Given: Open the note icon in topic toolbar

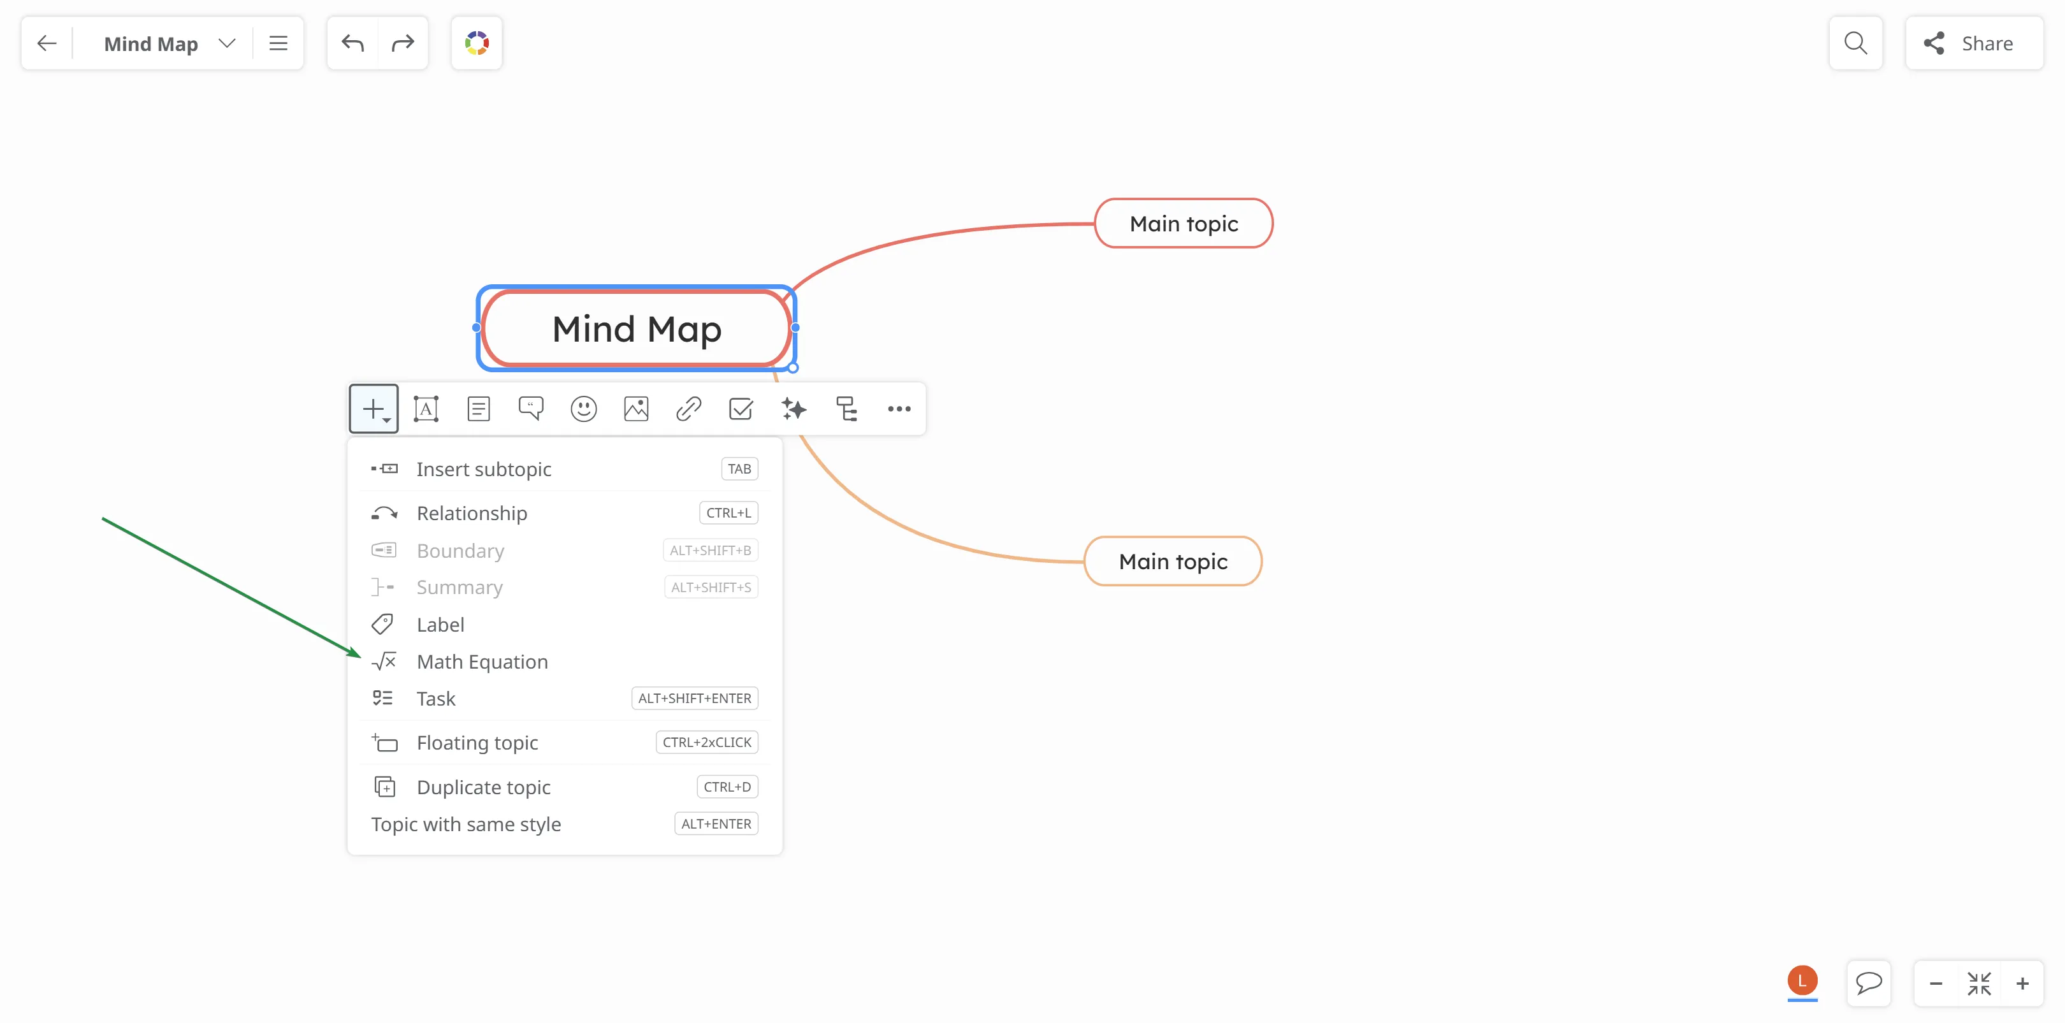Looking at the screenshot, I should pyautogui.click(x=479, y=409).
